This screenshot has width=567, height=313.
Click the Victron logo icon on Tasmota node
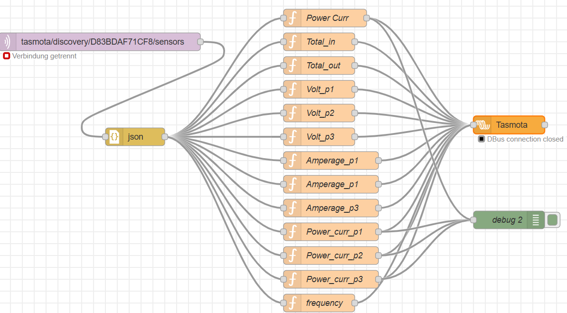pos(482,125)
